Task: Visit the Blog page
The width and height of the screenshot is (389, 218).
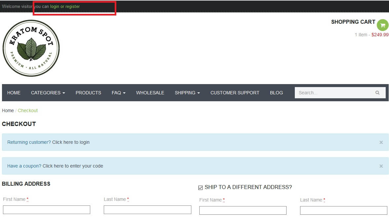Action: pos(276,93)
